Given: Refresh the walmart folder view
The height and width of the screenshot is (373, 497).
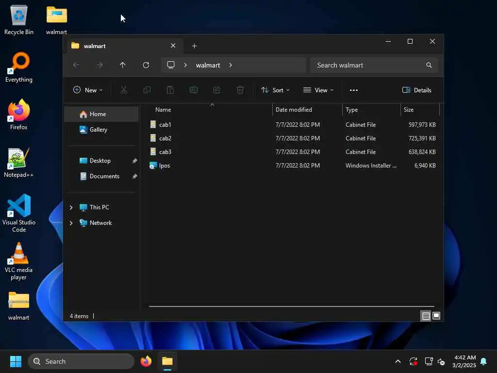Looking at the screenshot, I should click(x=146, y=65).
